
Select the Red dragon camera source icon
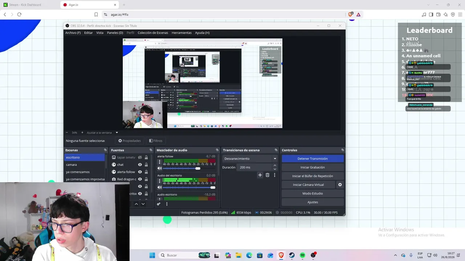pyautogui.click(x=114, y=179)
